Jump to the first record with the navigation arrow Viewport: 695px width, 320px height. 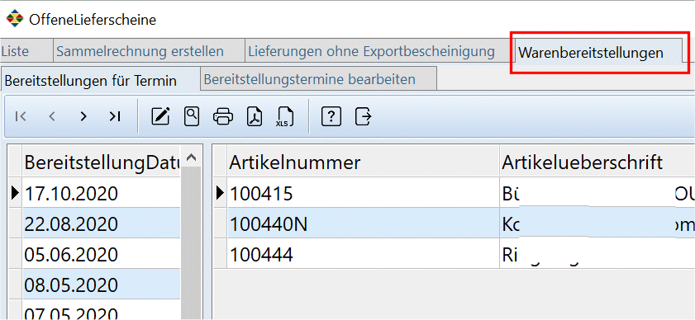tap(21, 116)
